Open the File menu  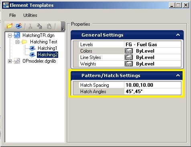(12, 15)
